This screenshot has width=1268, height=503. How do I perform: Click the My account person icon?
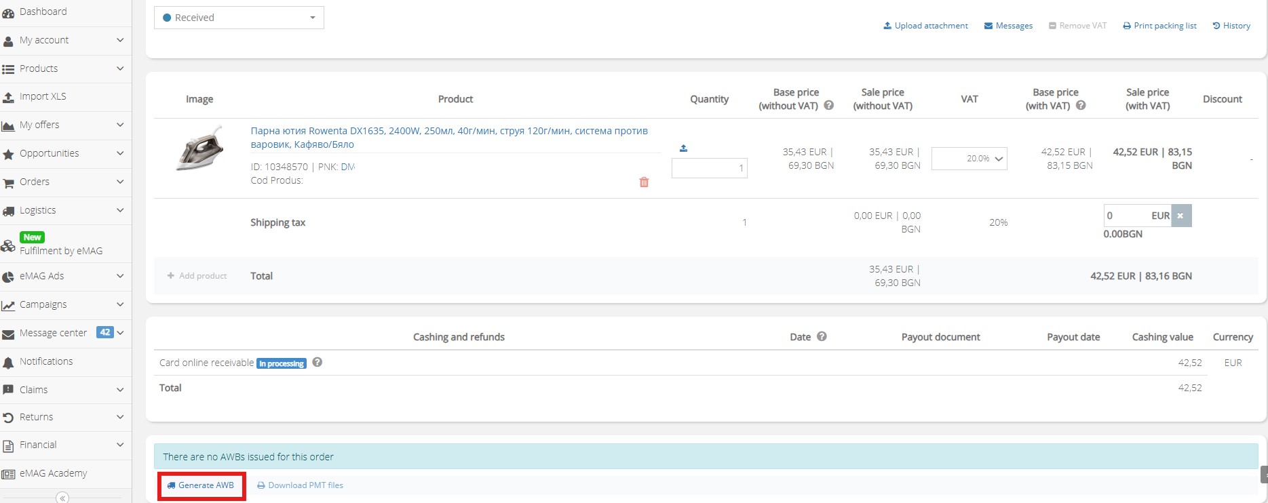point(8,41)
